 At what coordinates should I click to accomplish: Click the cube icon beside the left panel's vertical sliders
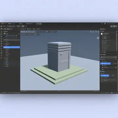(x=5, y=34)
